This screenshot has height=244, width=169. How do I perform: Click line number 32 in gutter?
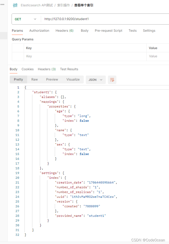pos(17,235)
